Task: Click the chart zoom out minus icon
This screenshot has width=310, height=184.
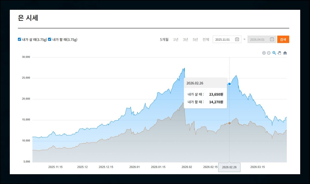Action: click(269, 53)
